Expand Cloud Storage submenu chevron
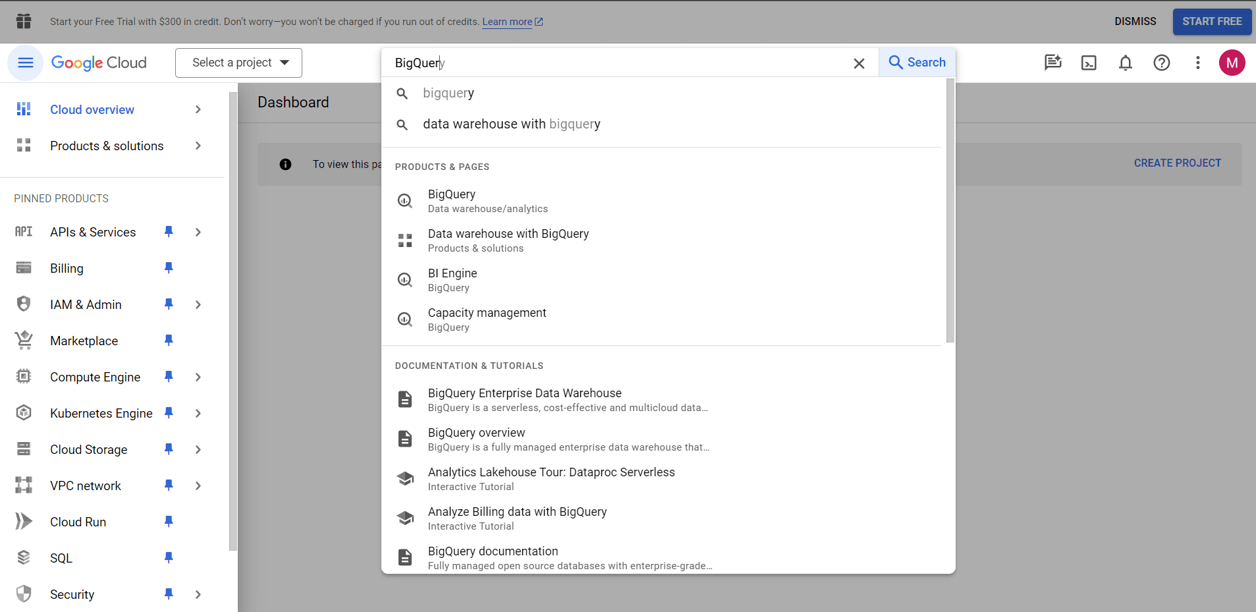The image size is (1256, 612). click(x=198, y=449)
